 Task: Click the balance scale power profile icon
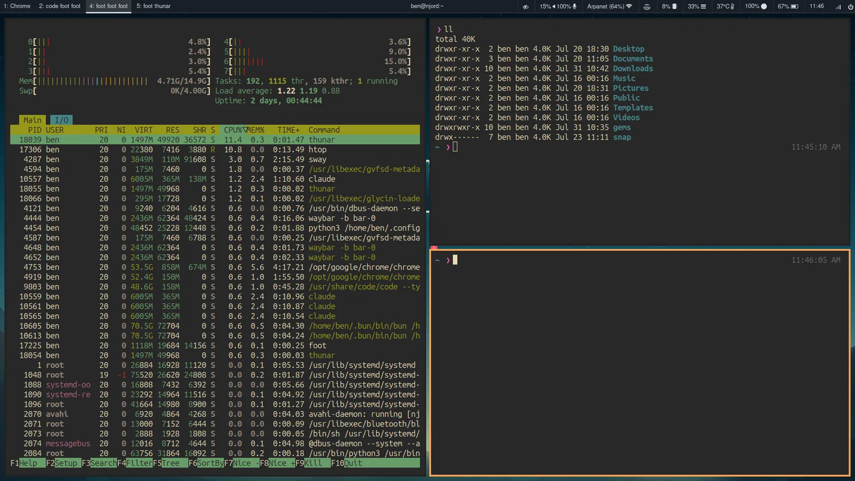[647, 6]
